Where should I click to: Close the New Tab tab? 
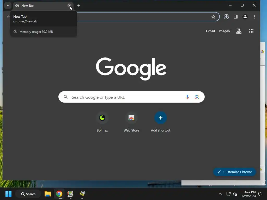69,5
